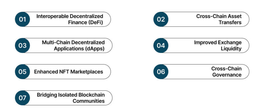Click the 05 circular badge
The width and height of the screenshot is (264, 112).
[22, 72]
